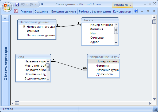Click the Суда table title bar

click(x=33, y=57)
